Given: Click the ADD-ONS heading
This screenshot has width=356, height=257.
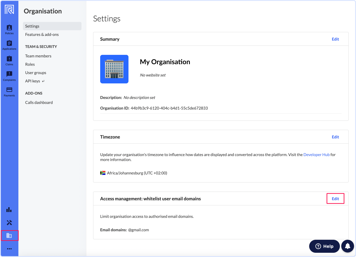Looking at the screenshot, I should pos(34,93).
